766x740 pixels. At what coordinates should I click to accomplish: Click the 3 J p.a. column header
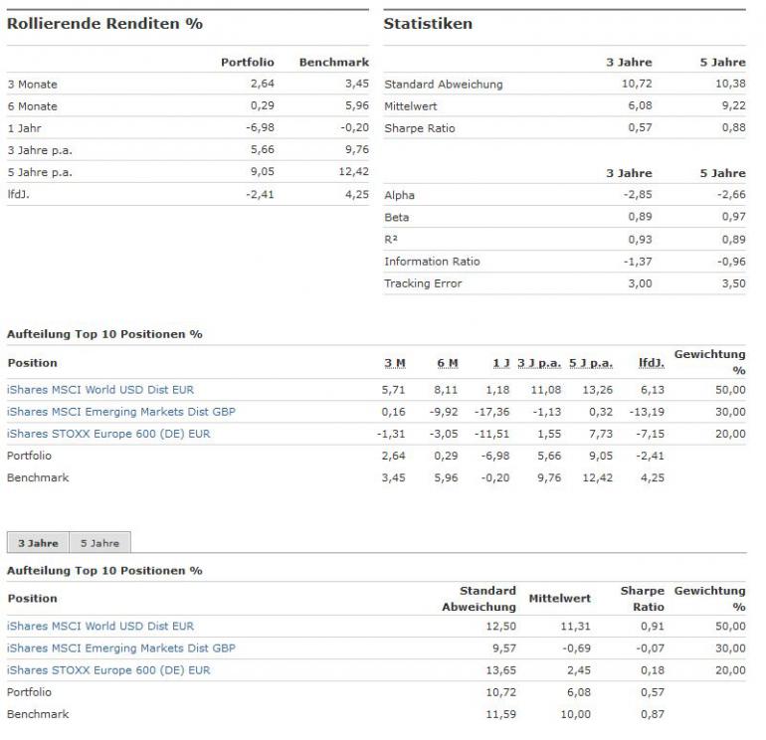(540, 363)
